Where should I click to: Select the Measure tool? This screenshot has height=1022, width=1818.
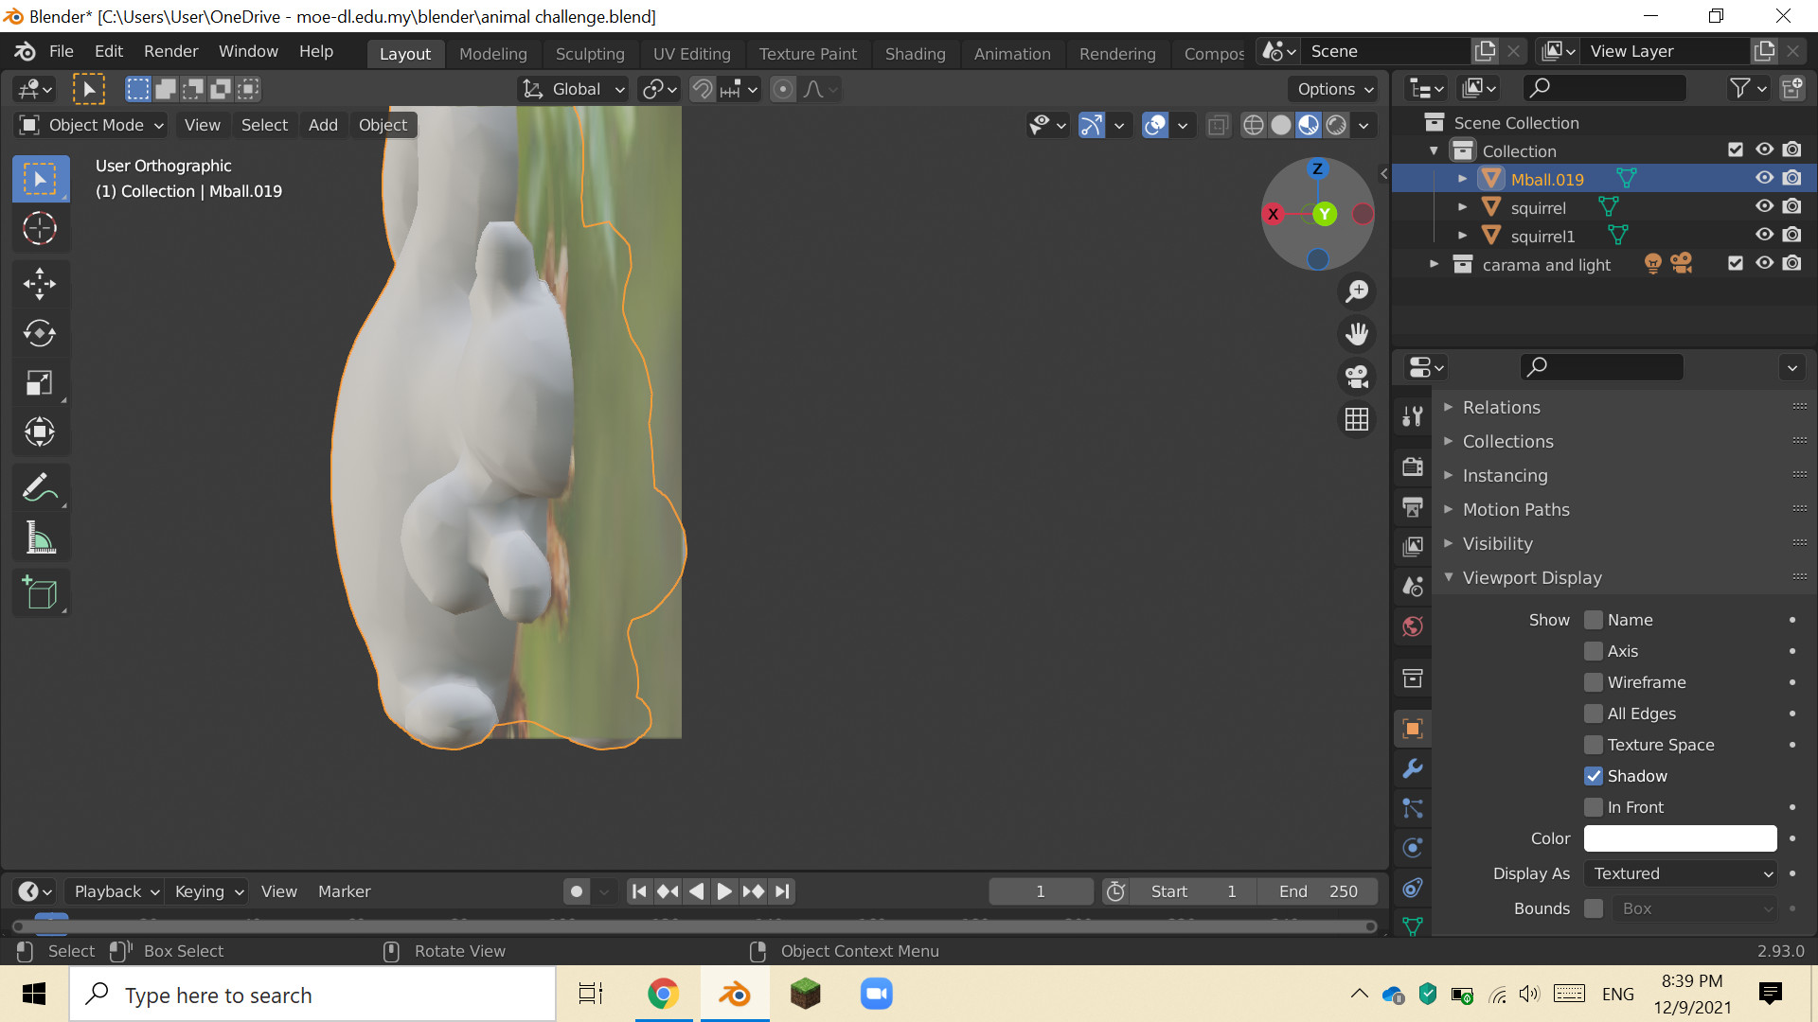(40, 537)
